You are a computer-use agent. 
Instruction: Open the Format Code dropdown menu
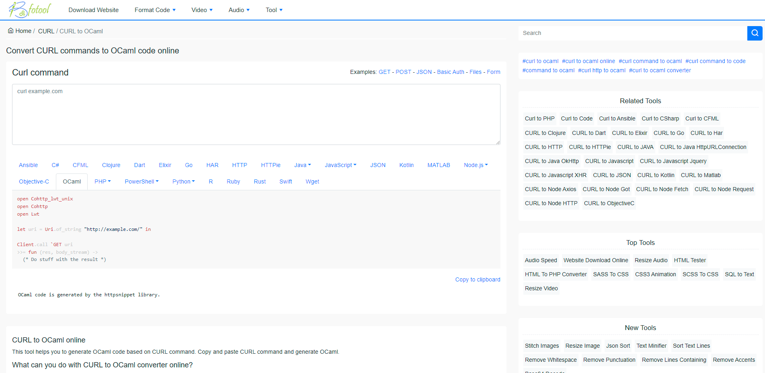click(x=155, y=10)
